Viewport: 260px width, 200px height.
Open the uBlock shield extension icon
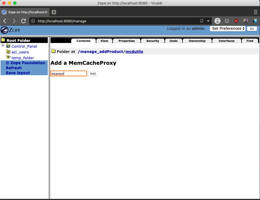pos(236,21)
